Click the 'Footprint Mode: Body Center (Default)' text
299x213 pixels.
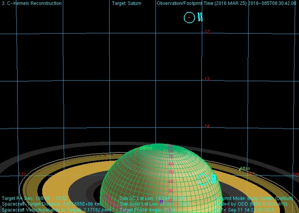(253, 198)
